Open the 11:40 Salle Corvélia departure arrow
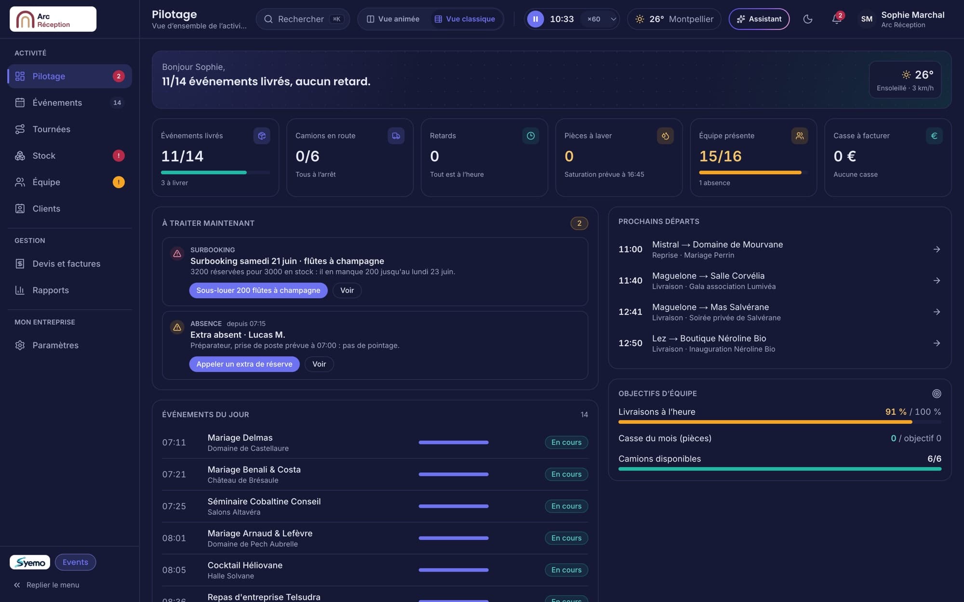This screenshot has width=964, height=602. [937, 281]
